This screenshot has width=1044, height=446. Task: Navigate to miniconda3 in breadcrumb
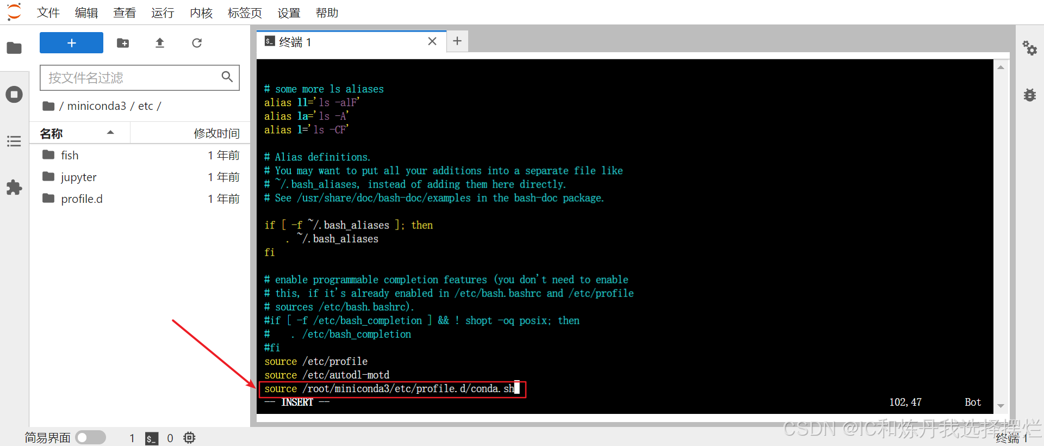(97, 106)
